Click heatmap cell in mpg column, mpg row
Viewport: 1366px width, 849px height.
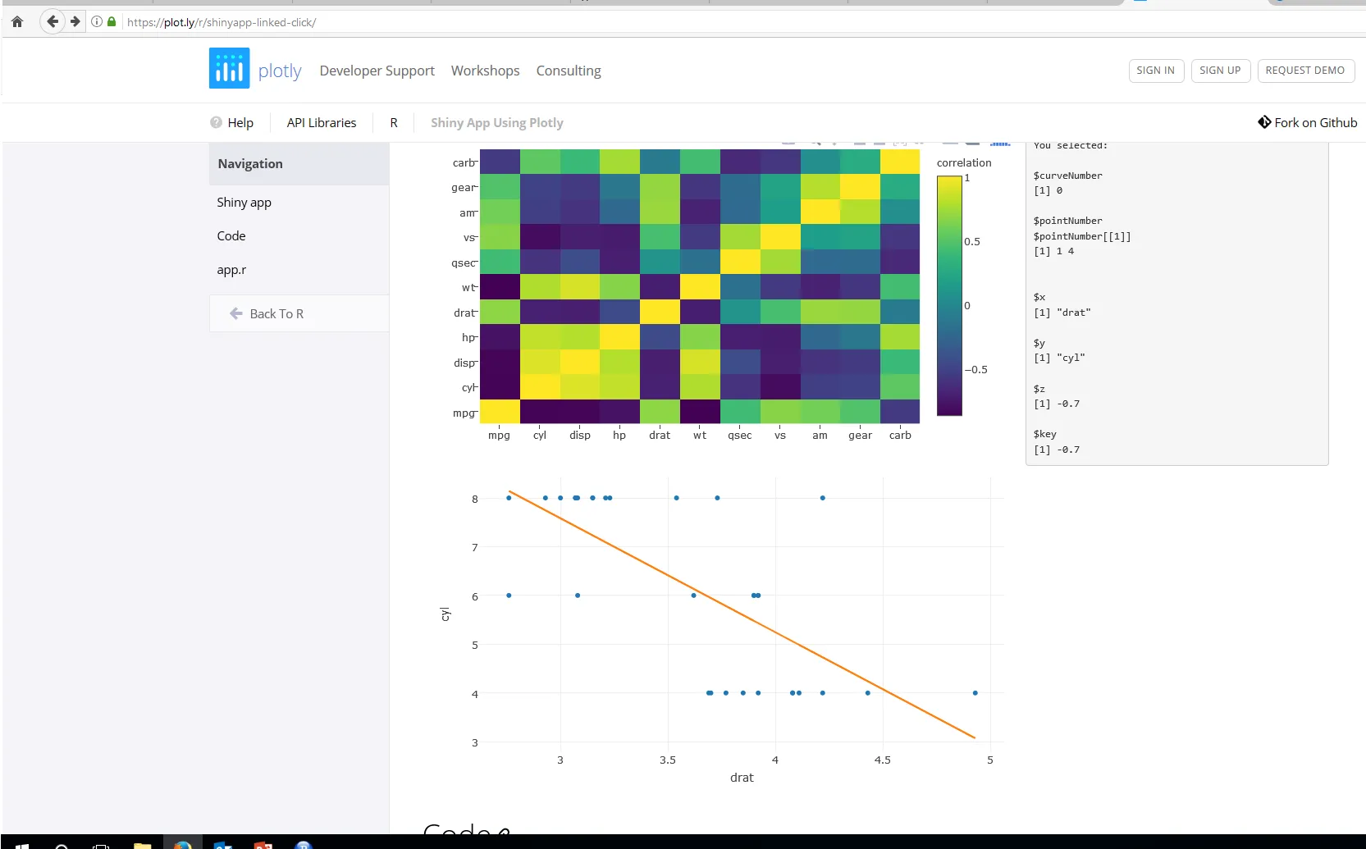pos(500,411)
